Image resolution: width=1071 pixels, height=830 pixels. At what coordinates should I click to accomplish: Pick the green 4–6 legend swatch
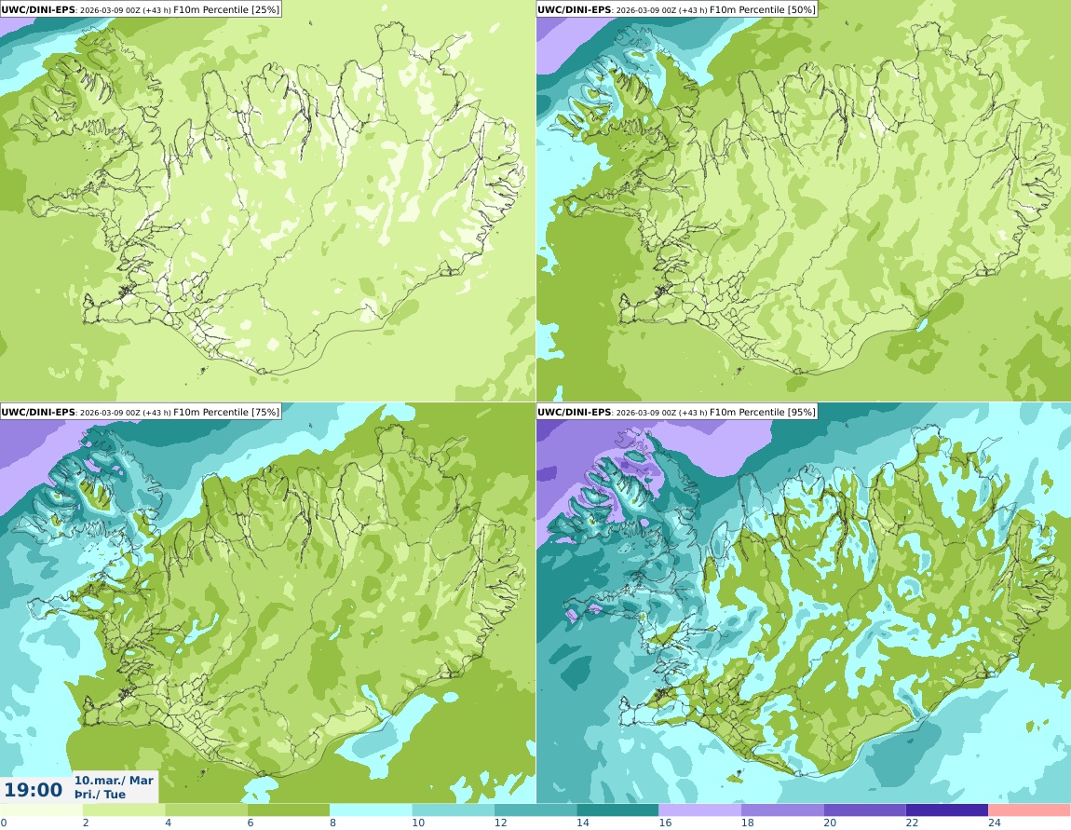pos(206,810)
